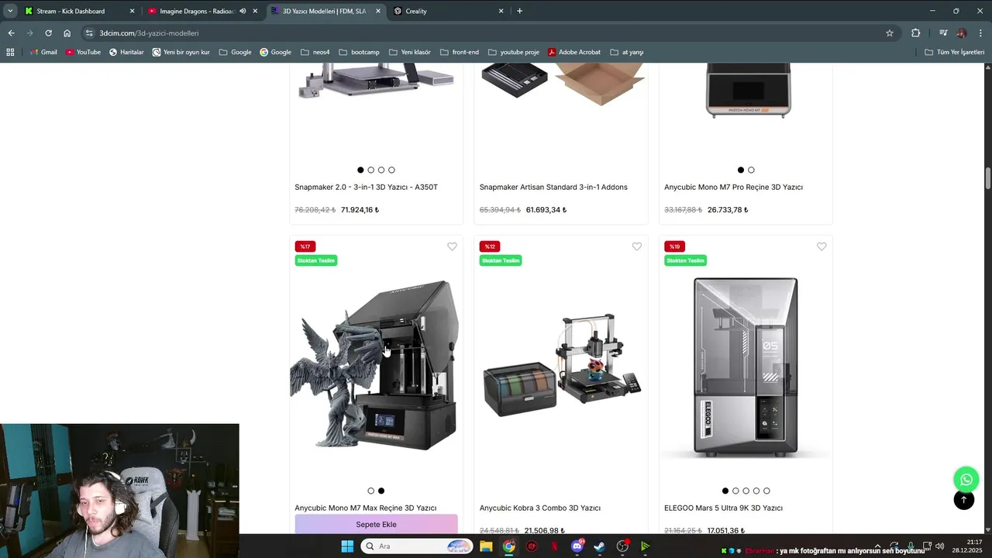Open ELEGOO Mars 5 Ultra 9K product title

point(723,508)
